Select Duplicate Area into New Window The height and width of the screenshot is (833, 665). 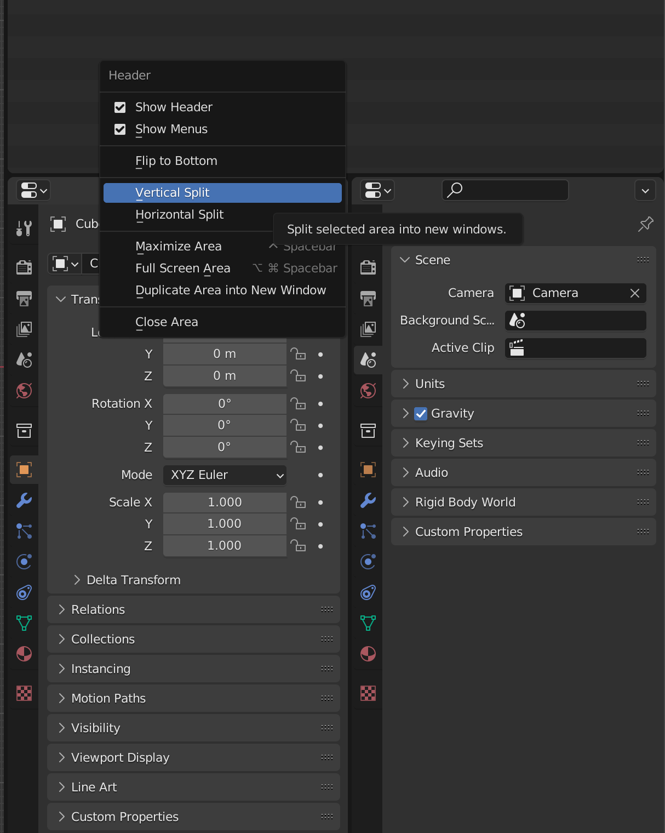(222, 290)
